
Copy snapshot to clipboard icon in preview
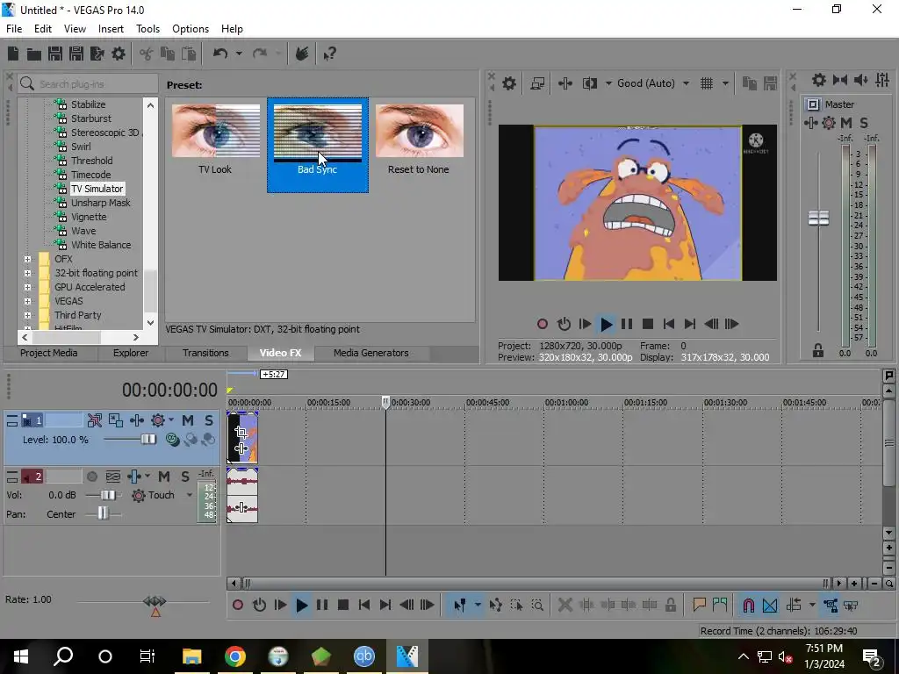[x=750, y=83]
